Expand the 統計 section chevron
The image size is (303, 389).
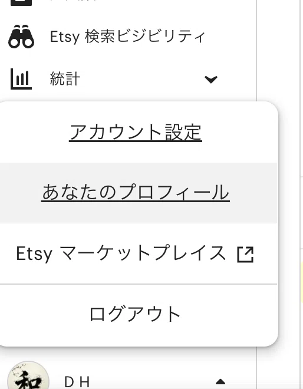(211, 80)
